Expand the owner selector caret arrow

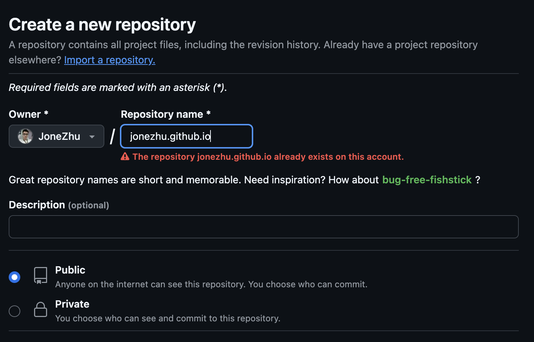(92, 137)
